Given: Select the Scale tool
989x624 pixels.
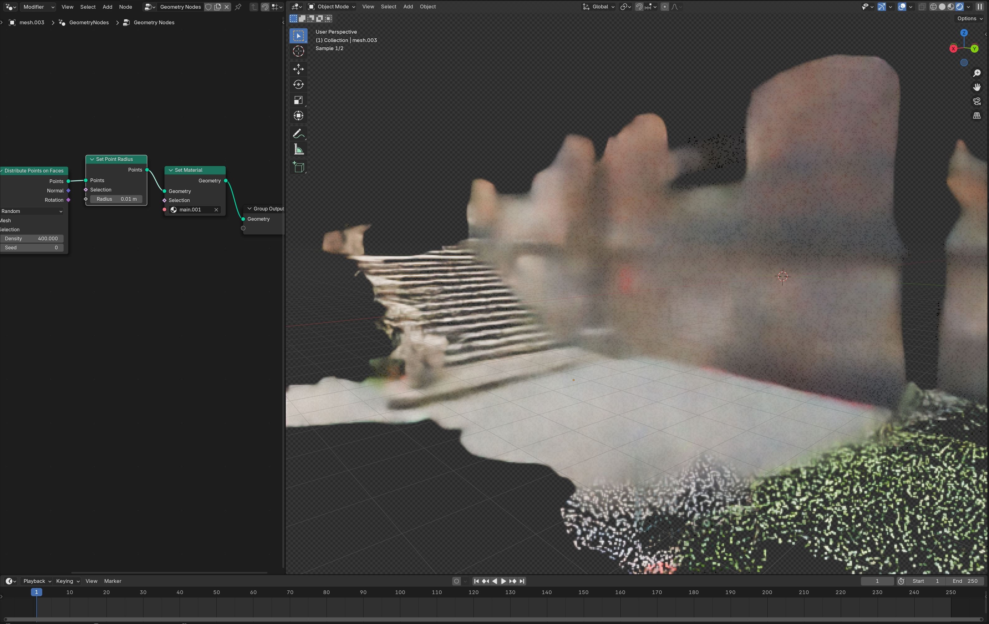Looking at the screenshot, I should (x=298, y=100).
